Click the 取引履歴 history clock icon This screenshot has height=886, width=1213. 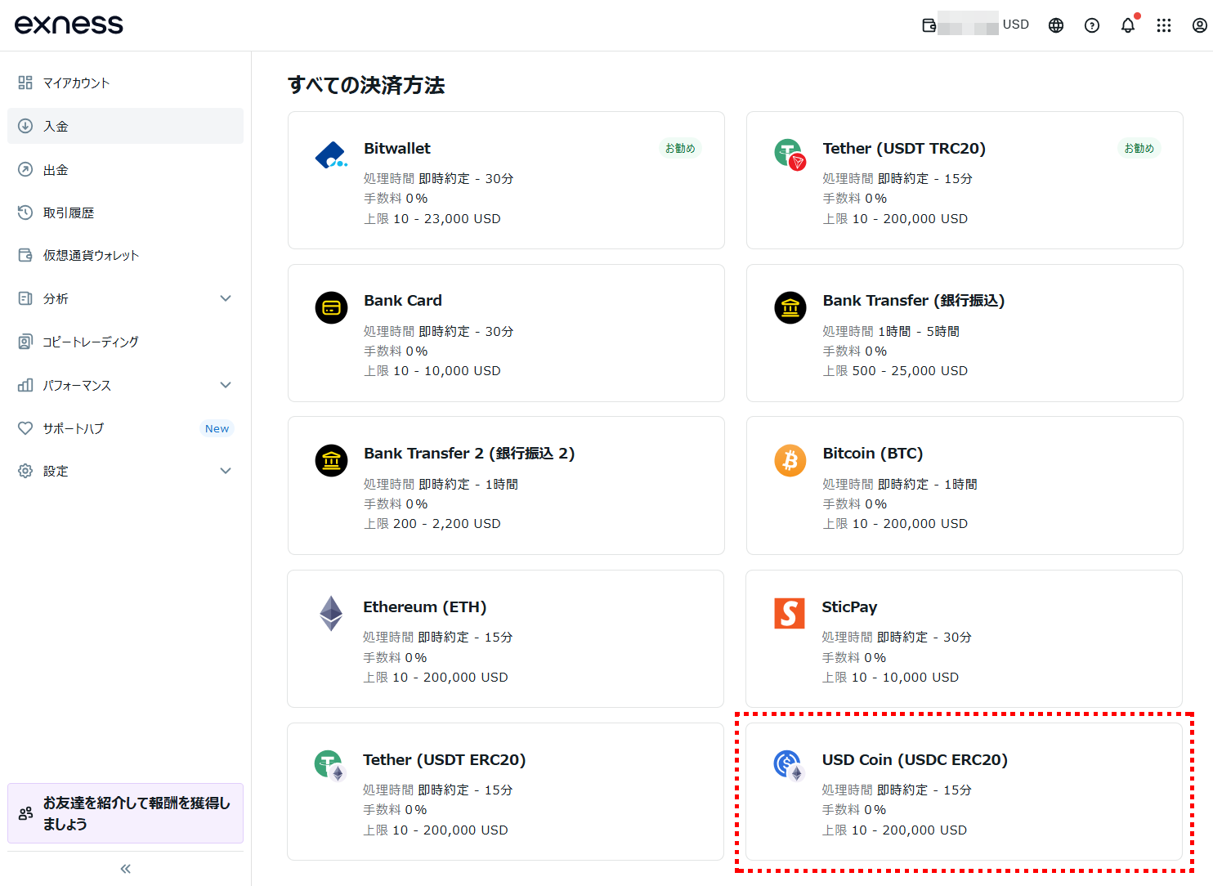(x=25, y=213)
